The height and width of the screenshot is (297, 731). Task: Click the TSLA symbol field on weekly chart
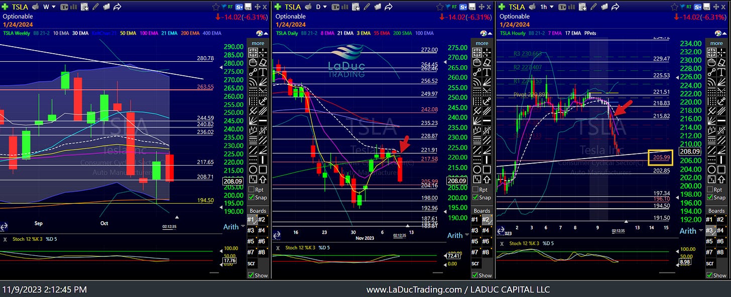(x=20, y=7)
